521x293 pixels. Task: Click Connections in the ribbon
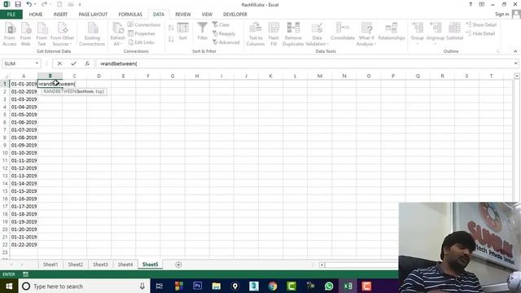click(x=144, y=24)
